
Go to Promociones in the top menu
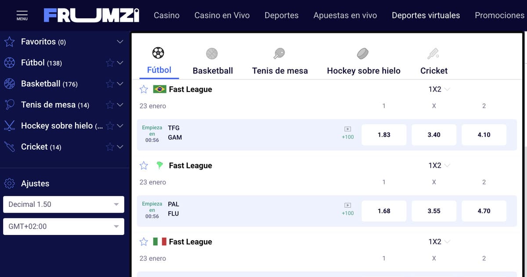coord(499,15)
